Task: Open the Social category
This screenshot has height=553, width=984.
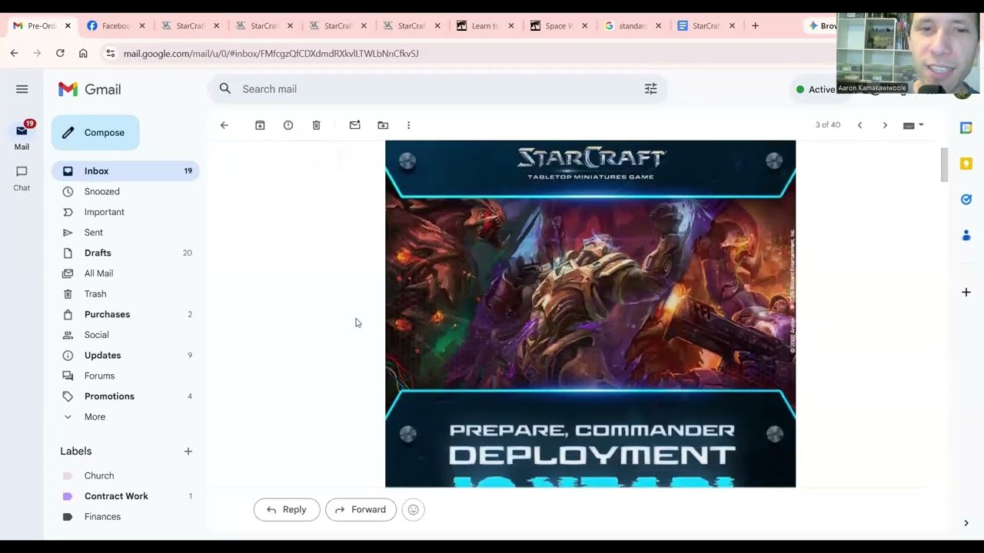Action: [x=125, y=335]
